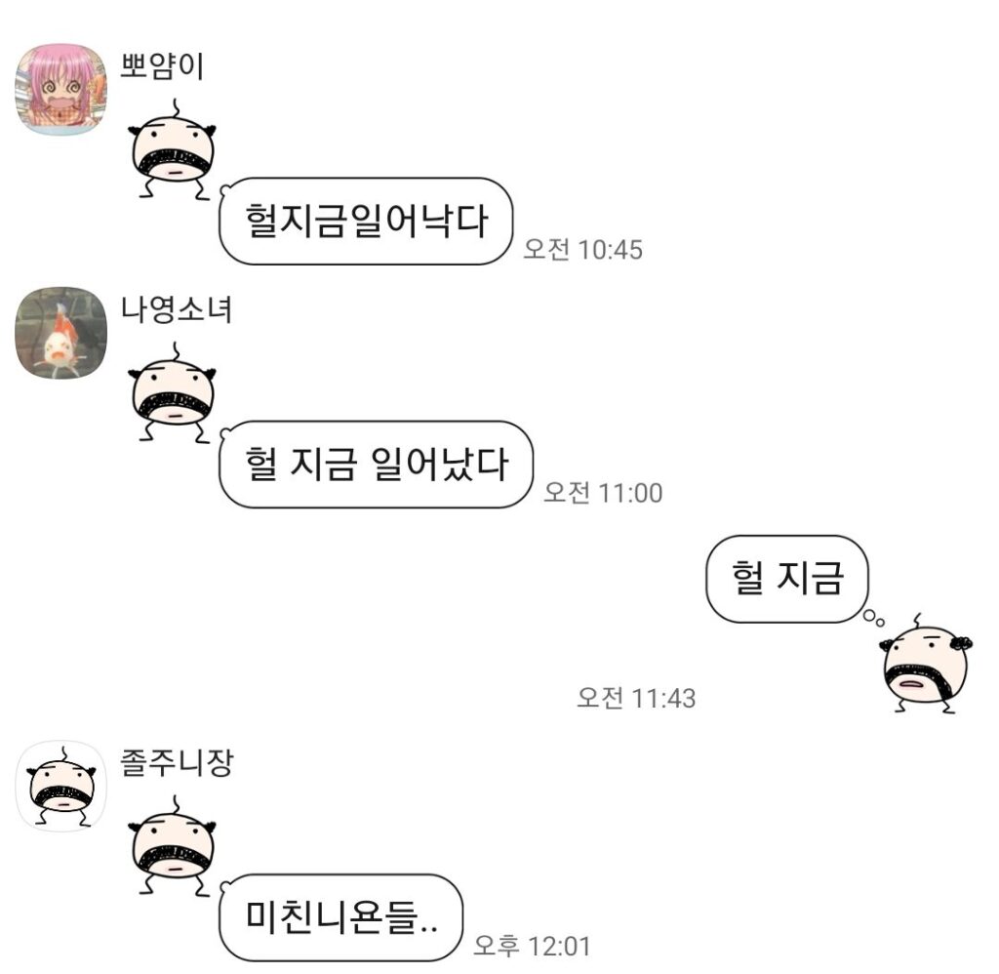Screen dimensions: 999x974
Task: Open 뽀얌이's pink-haired anime profile picture
Action: 61,89
